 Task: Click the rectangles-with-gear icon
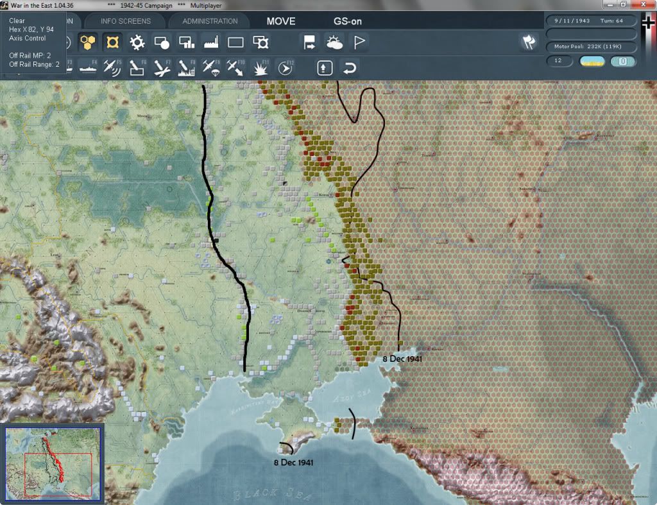(x=260, y=42)
